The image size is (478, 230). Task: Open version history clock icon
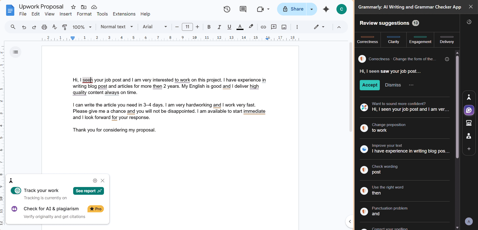tap(227, 9)
